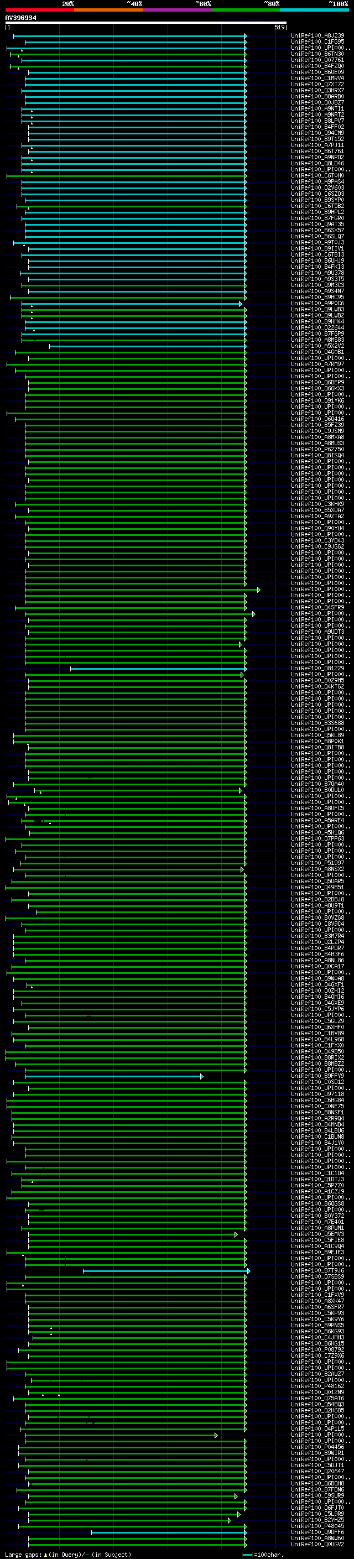Click the white query sequence bar ending at 519
The width and height of the screenshot is (354, 1559).
pyautogui.click(x=146, y=22)
